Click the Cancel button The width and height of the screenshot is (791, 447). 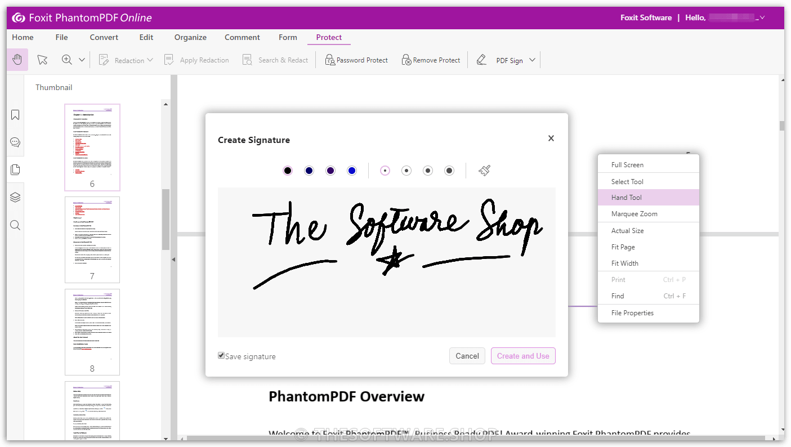467,356
